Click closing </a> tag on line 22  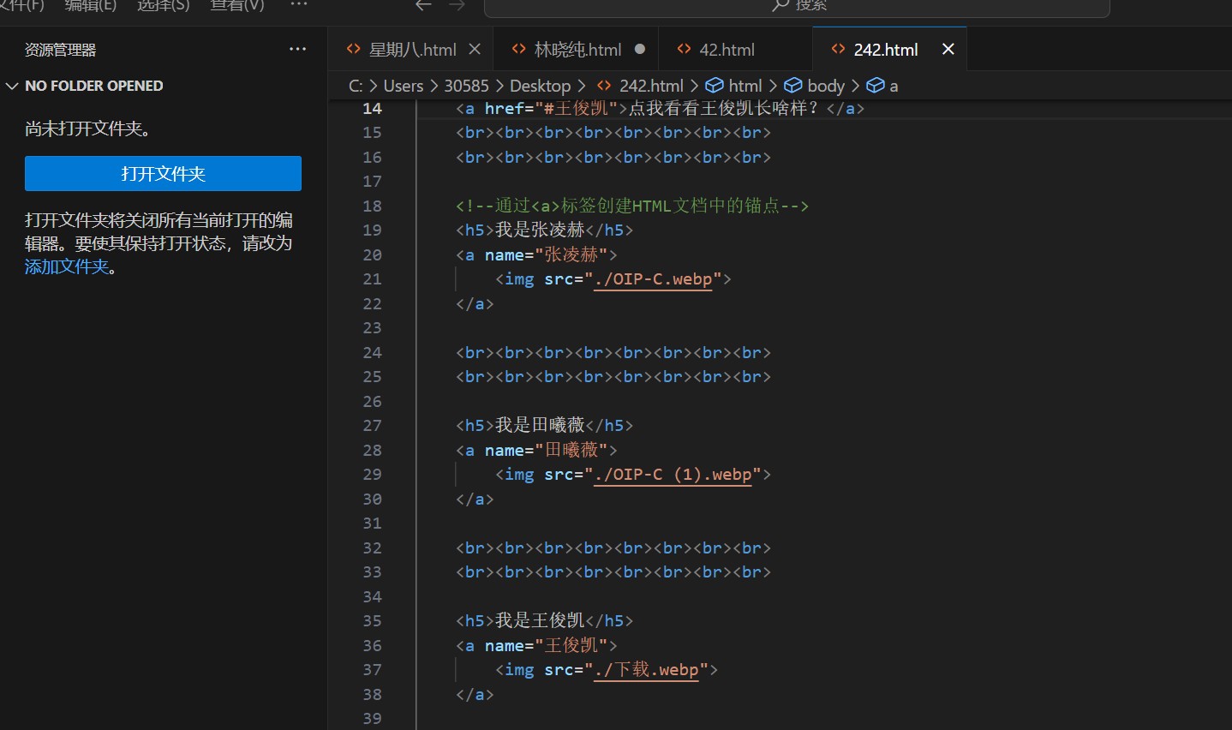(x=475, y=303)
